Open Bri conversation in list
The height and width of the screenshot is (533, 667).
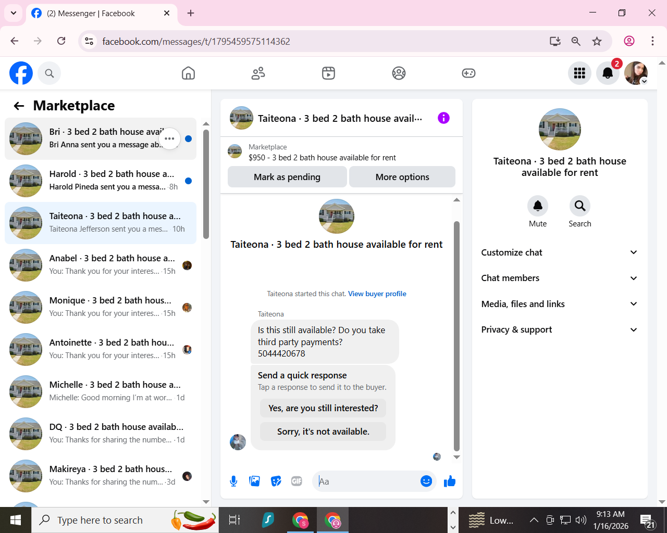[x=101, y=138]
